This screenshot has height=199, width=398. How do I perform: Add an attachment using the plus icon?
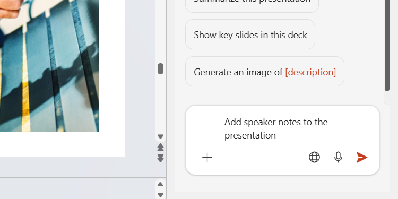[x=207, y=158]
